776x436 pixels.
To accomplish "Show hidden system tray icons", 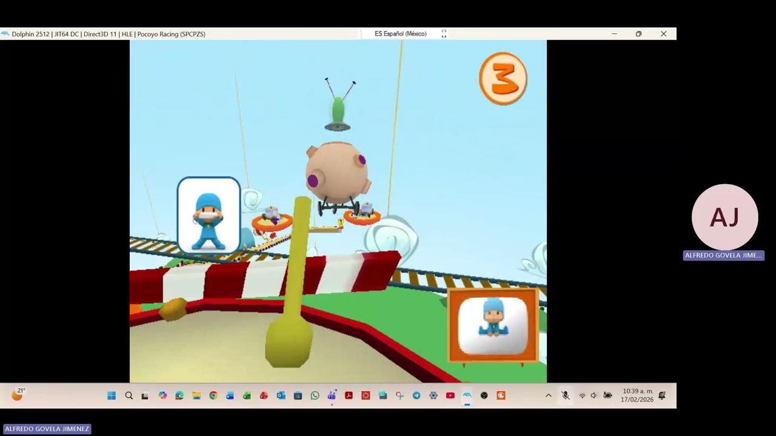I will (x=548, y=395).
